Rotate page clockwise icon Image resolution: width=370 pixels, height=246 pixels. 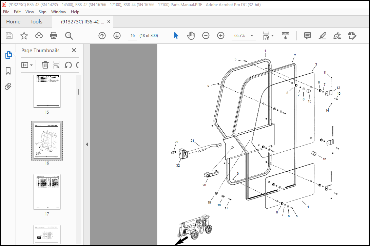click(77, 65)
